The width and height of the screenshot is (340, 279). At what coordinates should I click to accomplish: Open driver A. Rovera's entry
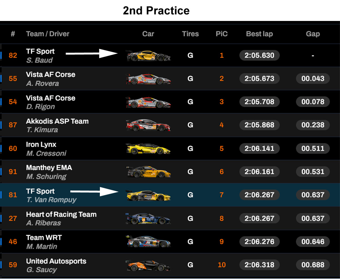(42, 84)
